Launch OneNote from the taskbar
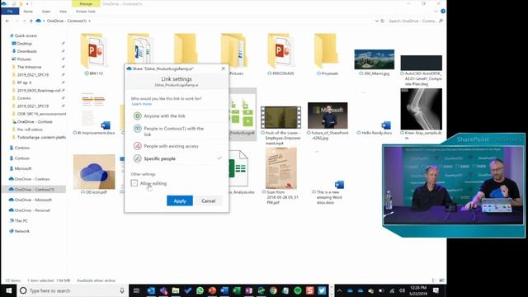The image size is (528, 297). coord(249,290)
